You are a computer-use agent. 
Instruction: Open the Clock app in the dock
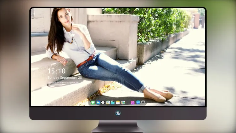[x=103, y=102]
